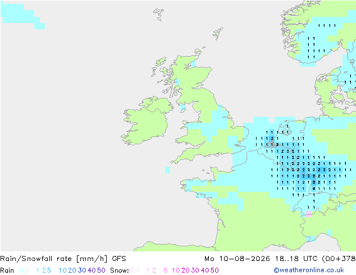Click the Snow: legend label

pyautogui.click(x=120, y=271)
